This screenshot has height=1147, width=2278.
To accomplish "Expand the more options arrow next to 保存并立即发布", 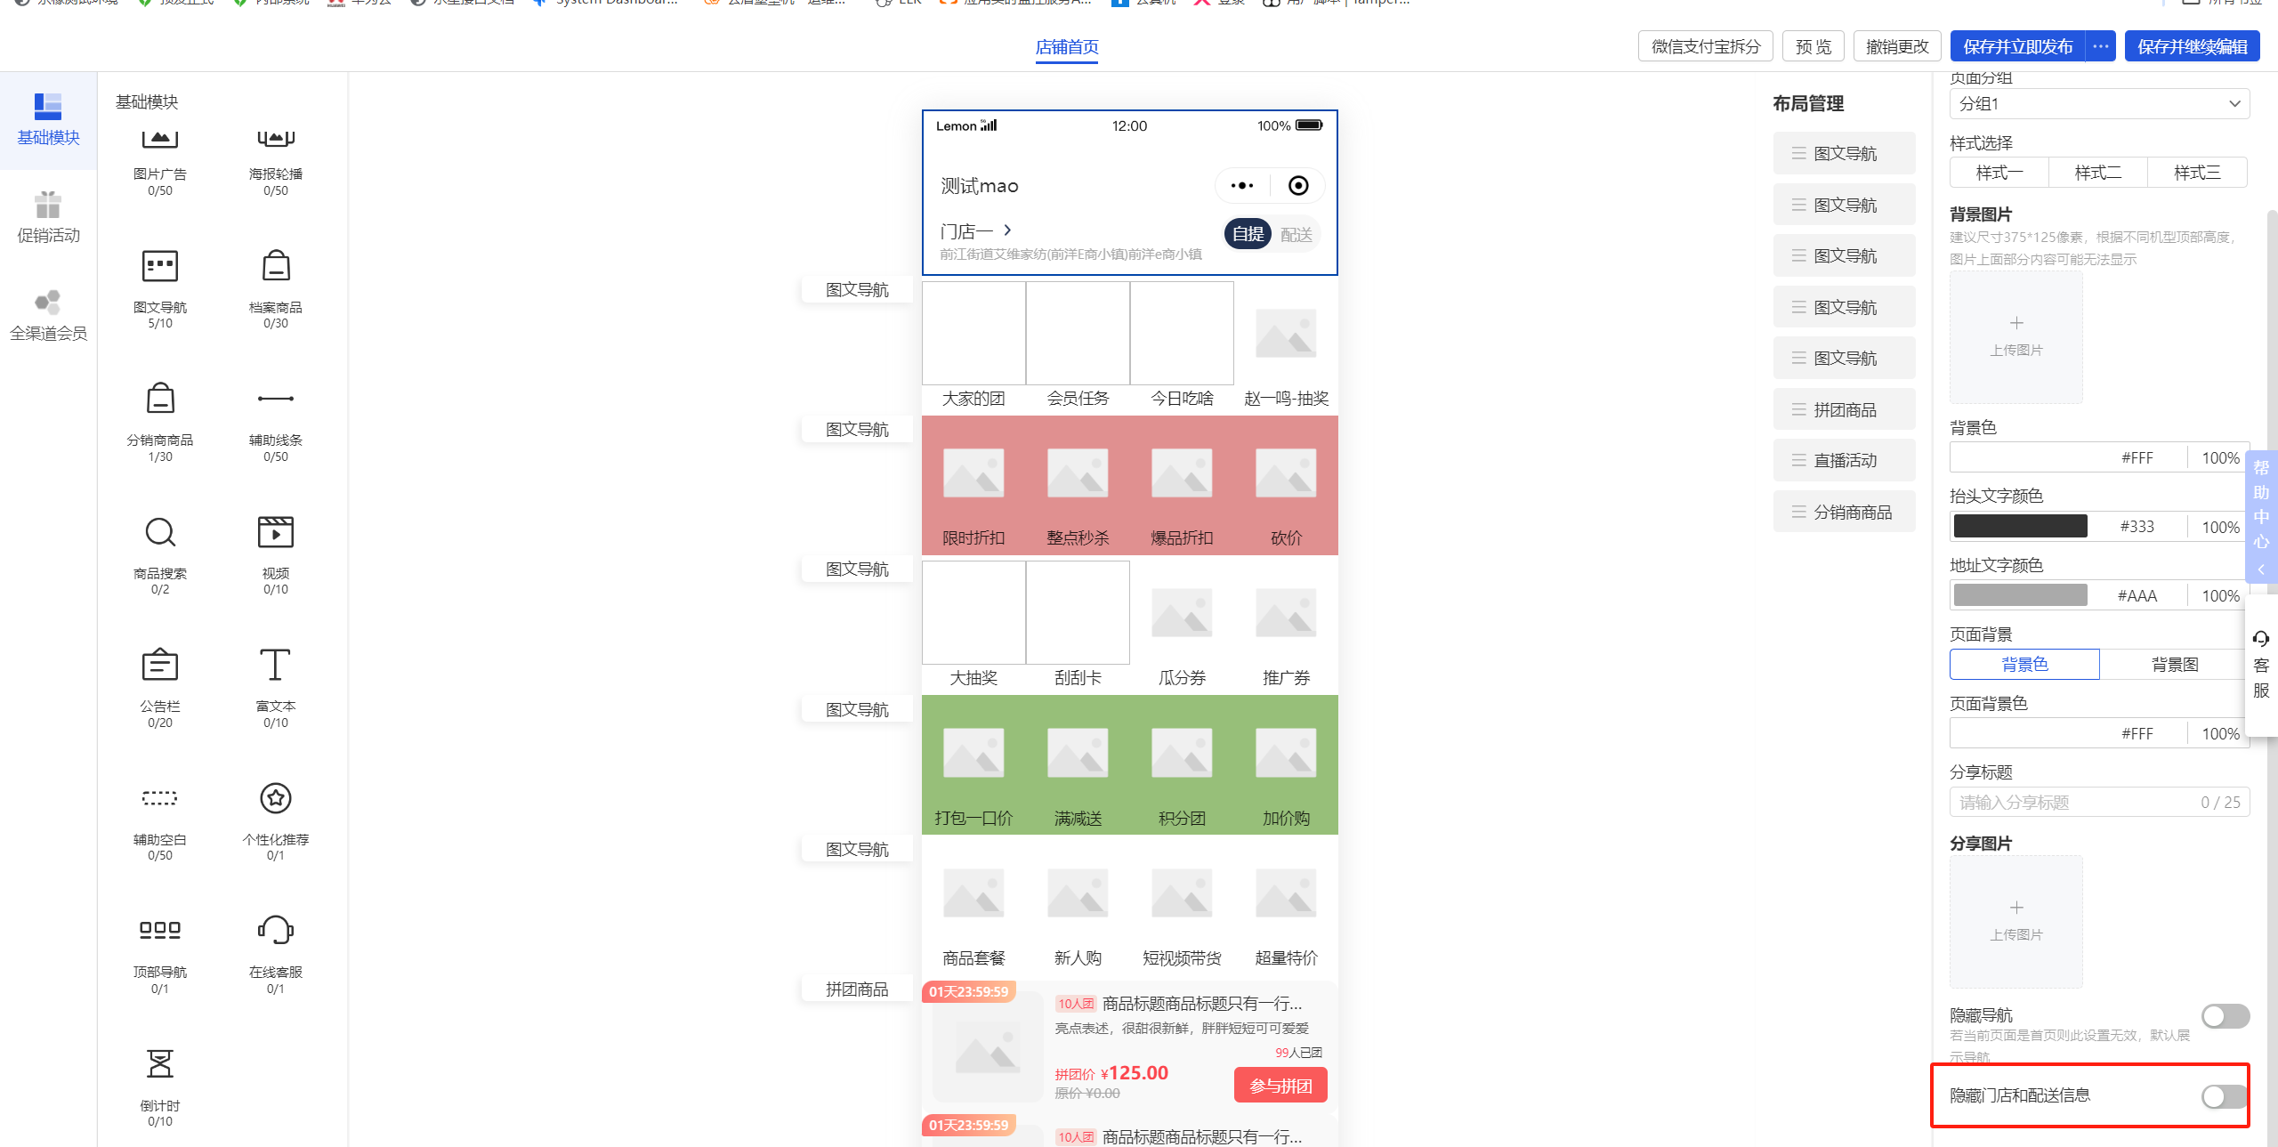I will click(2100, 46).
